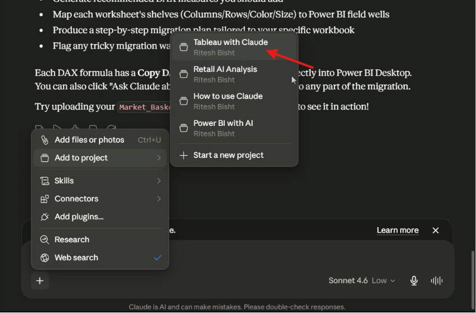Viewport: 476px width, 313px height.
Task: Start voice mode waveform icon
Action: pos(437,280)
